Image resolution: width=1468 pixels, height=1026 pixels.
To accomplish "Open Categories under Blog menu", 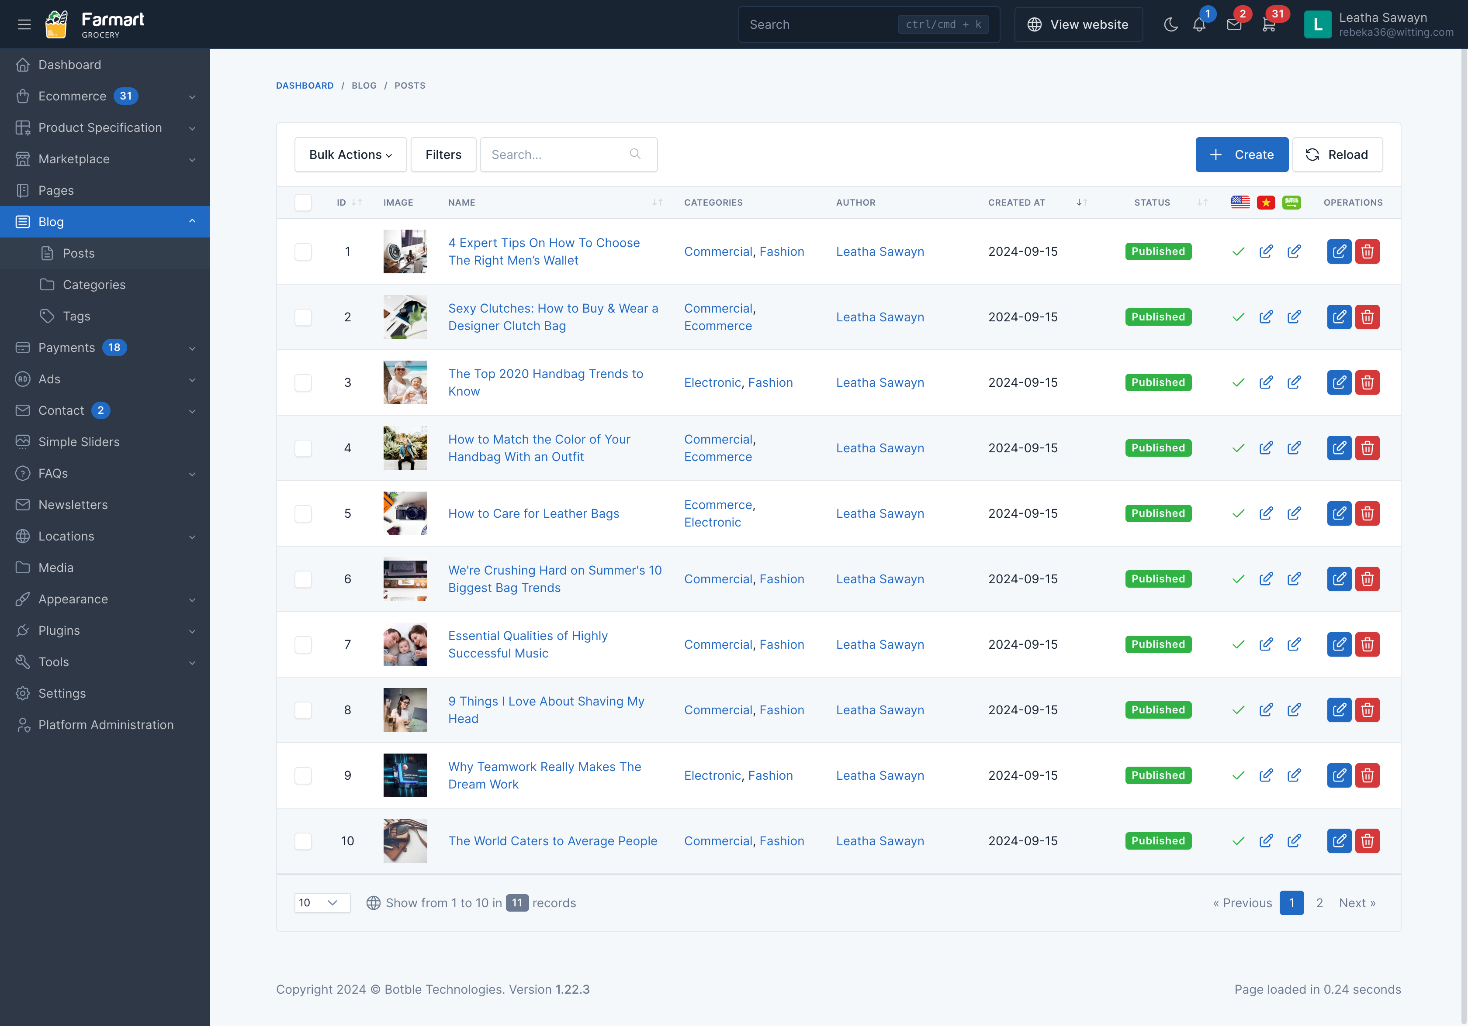I will [94, 285].
